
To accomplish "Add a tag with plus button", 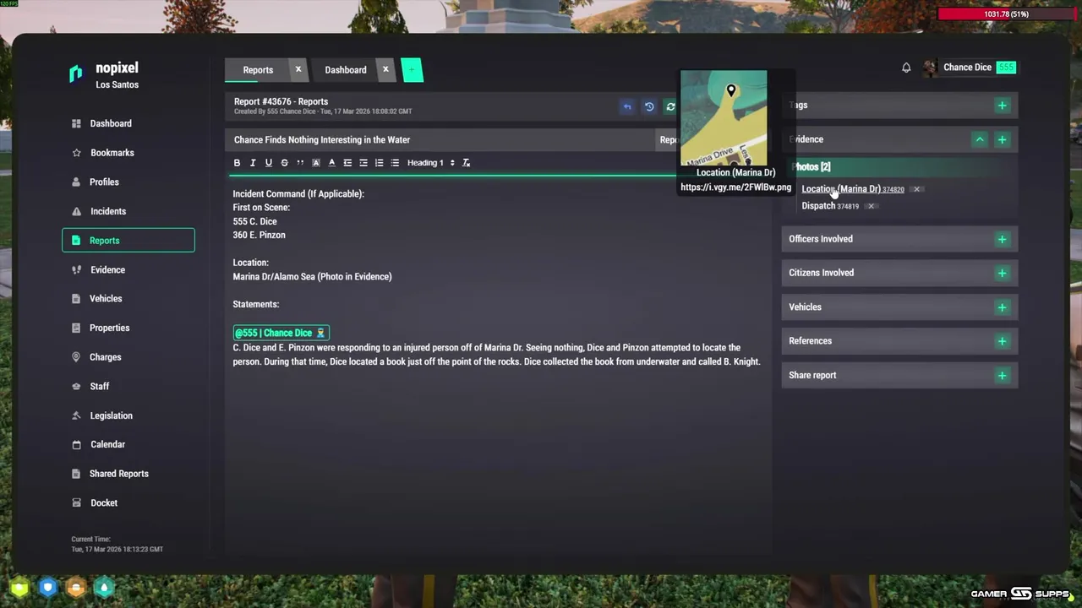I will pos(1002,106).
